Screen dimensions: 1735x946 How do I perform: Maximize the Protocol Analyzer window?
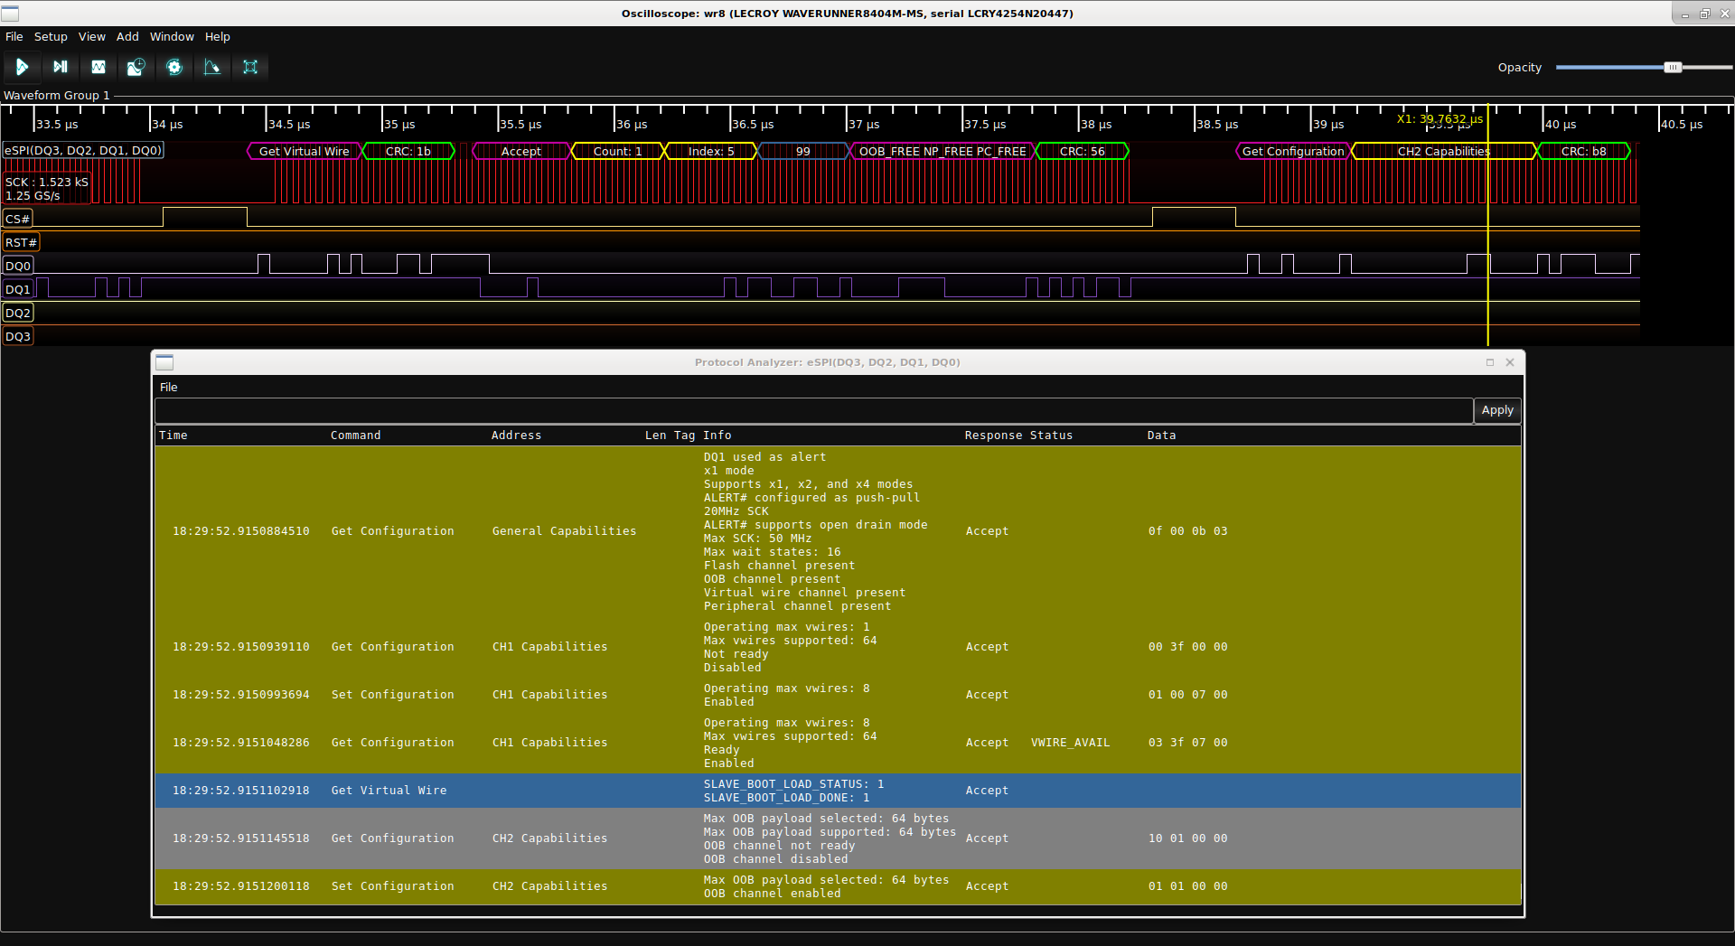[x=1490, y=362]
